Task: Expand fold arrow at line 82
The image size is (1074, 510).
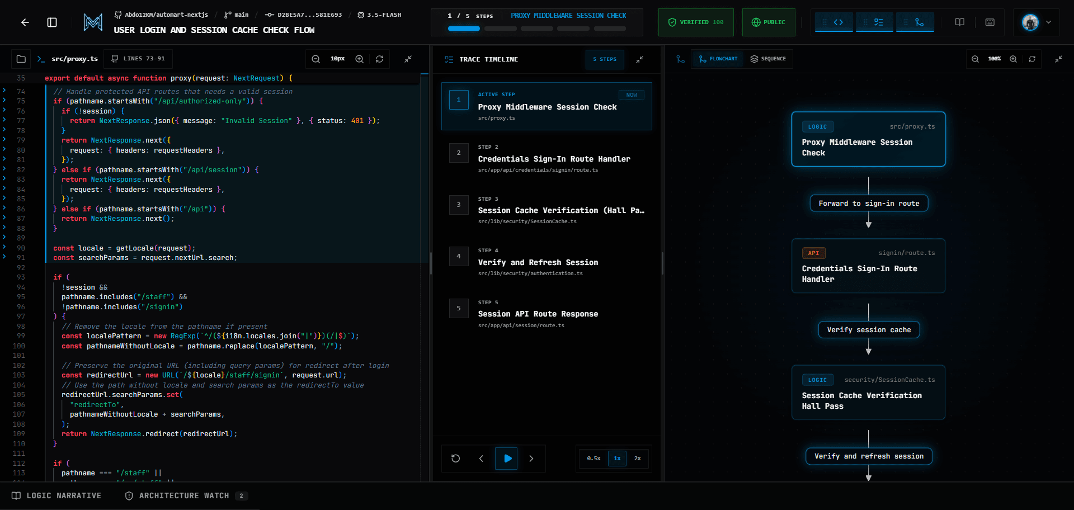Action: (x=4, y=168)
